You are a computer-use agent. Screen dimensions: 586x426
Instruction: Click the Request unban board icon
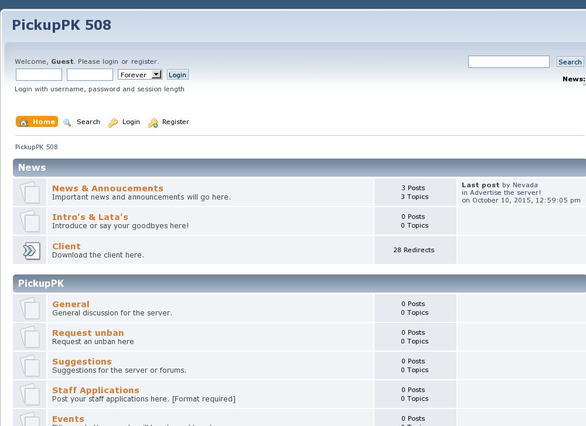(30, 336)
